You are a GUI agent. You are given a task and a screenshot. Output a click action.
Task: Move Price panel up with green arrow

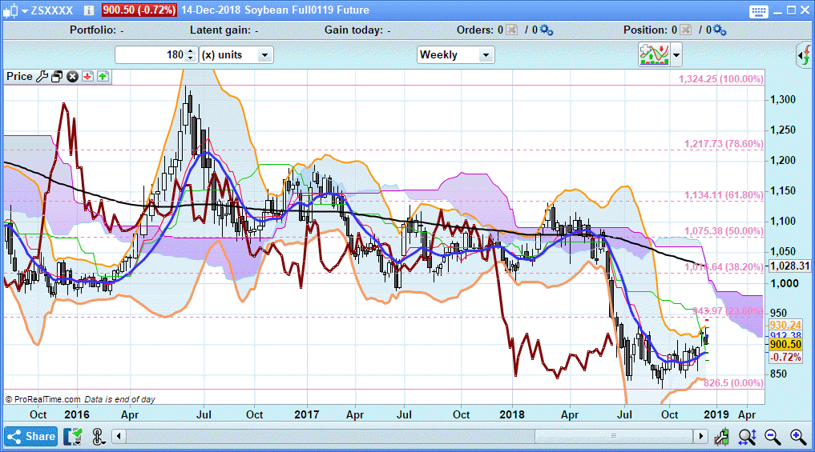103,77
